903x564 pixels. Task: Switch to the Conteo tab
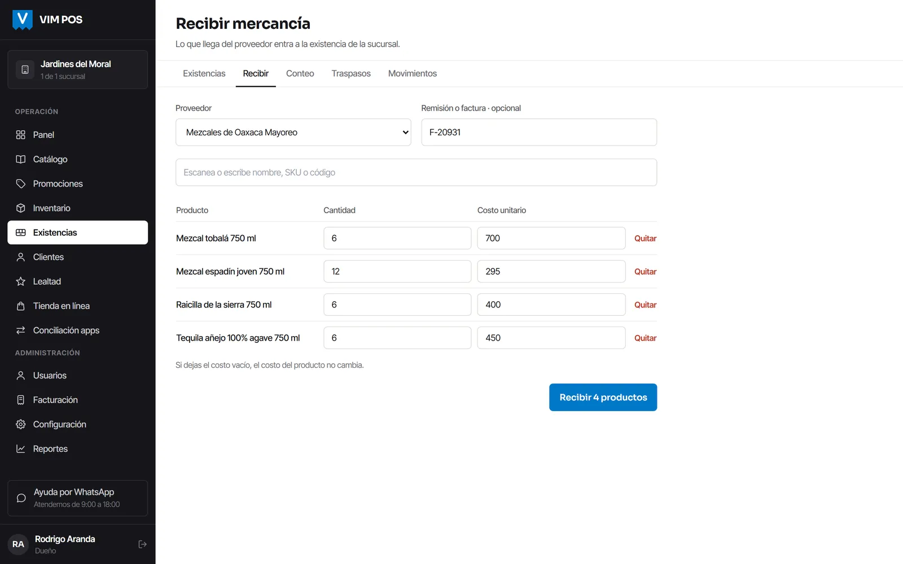point(300,73)
